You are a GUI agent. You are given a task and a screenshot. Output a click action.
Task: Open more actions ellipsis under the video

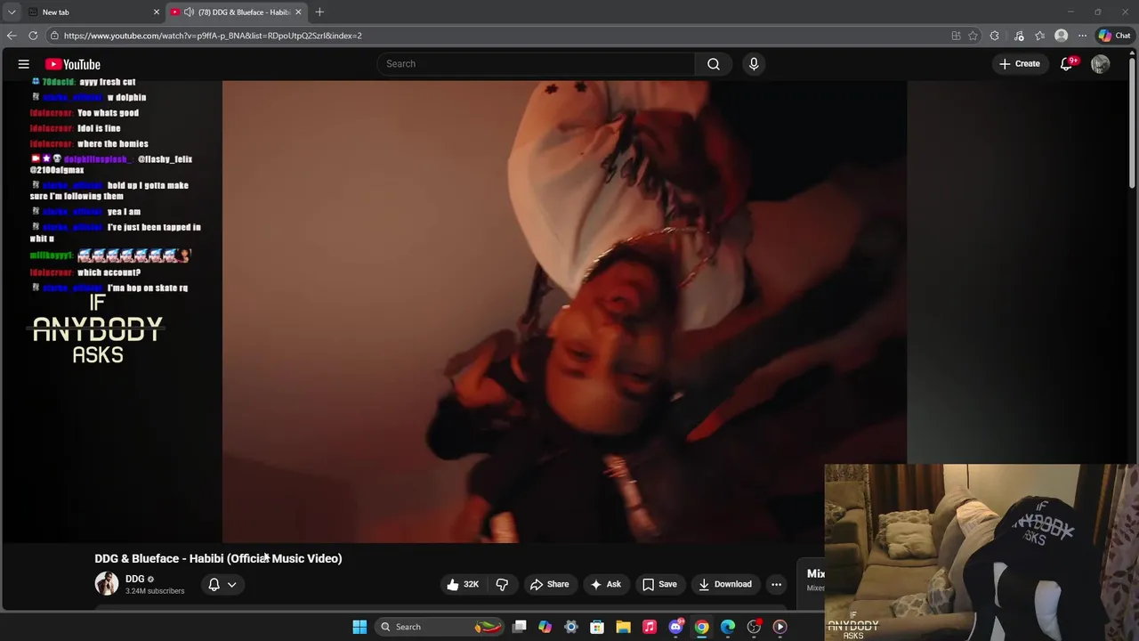(776, 585)
